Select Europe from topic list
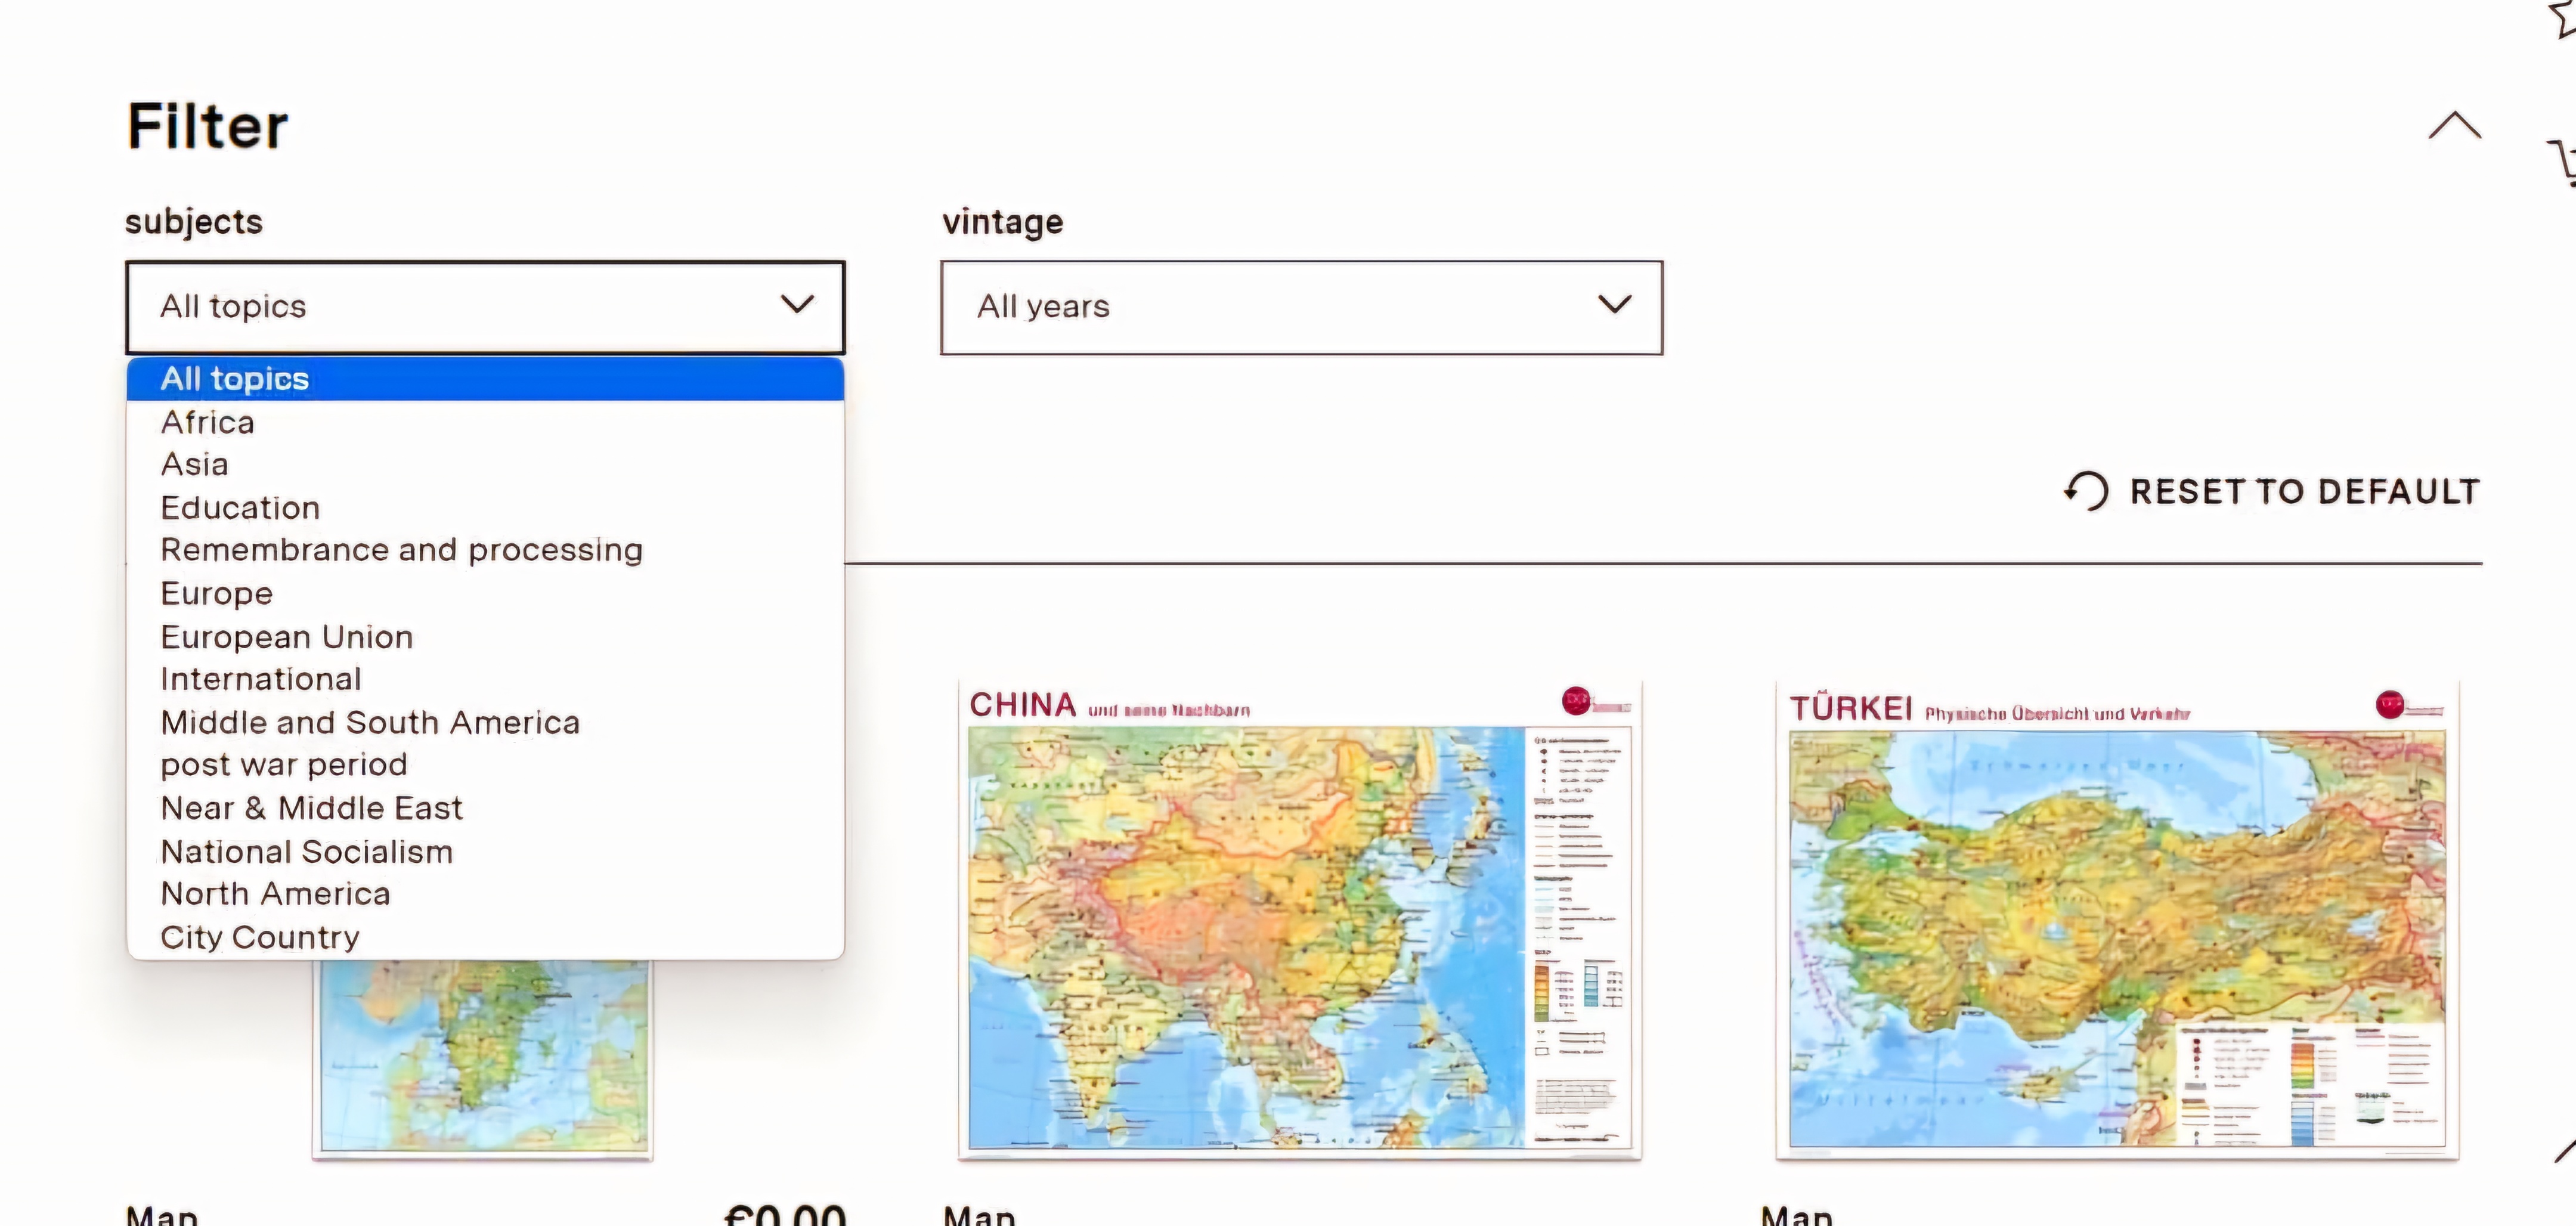 pos(217,594)
